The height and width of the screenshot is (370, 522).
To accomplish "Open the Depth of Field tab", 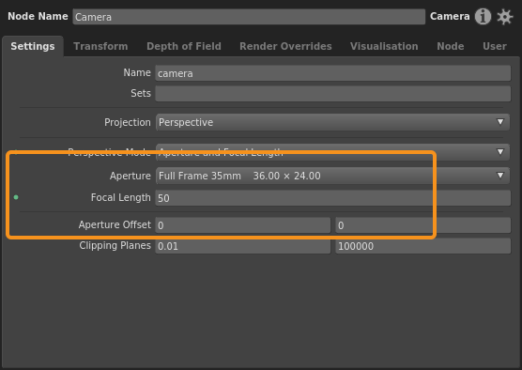I will (184, 46).
